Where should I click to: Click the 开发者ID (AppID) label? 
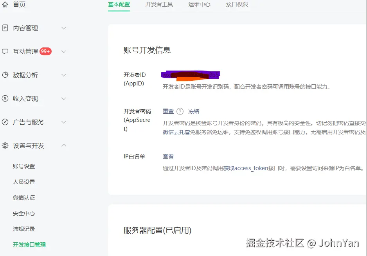click(x=135, y=79)
